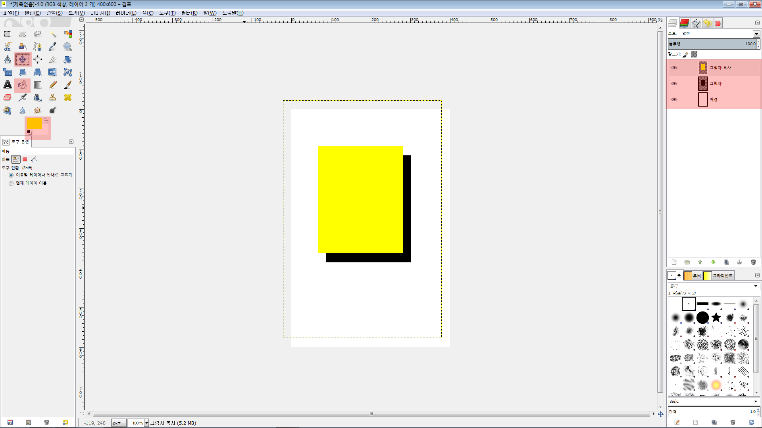The image size is (762, 428).
Task: Select the Perspective tool
Action: click(x=38, y=72)
